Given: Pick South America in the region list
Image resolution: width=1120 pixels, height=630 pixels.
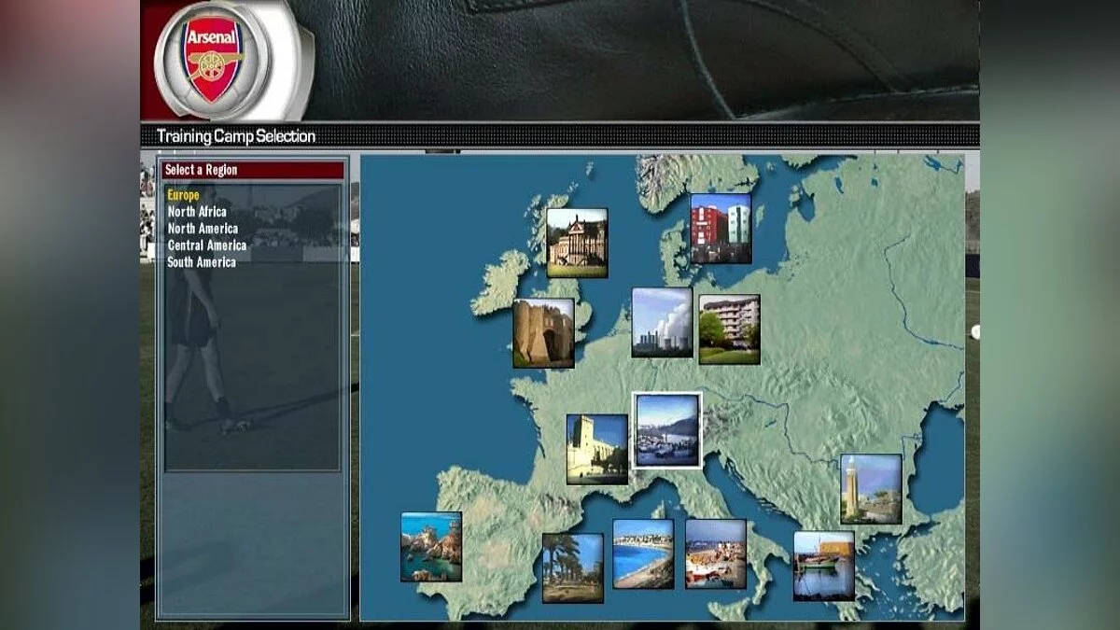Looking at the screenshot, I should pyautogui.click(x=202, y=262).
